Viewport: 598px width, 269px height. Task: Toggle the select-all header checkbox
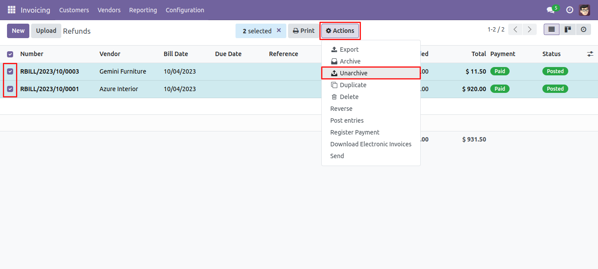[x=10, y=54]
